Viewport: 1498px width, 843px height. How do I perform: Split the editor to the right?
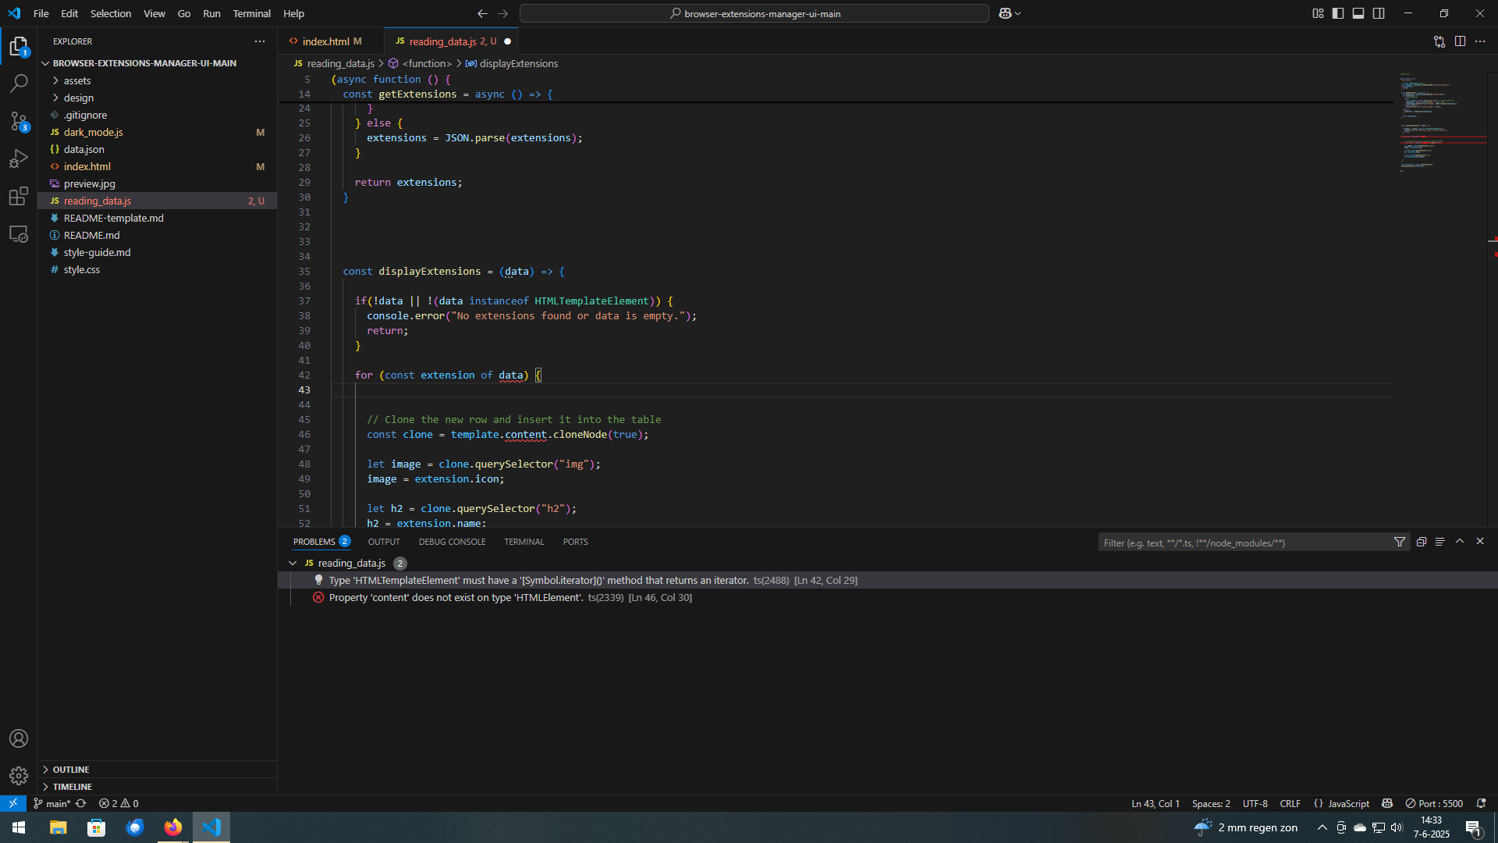point(1460,41)
